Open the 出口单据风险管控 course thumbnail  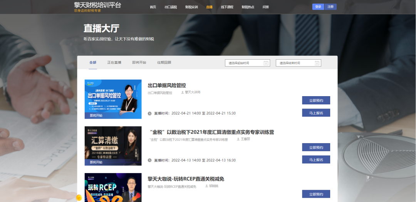[x=113, y=99]
